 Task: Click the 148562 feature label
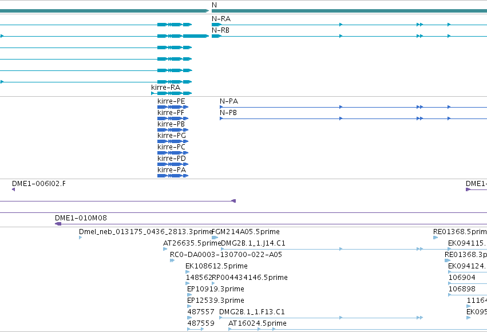(199, 278)
